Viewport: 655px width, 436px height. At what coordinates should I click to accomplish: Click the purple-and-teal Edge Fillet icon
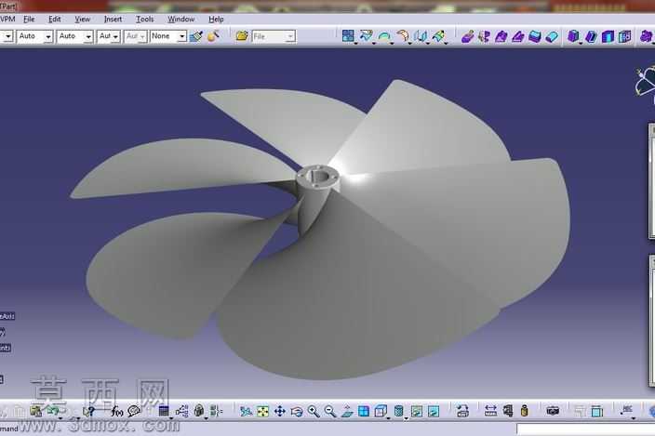click(553, 36)
